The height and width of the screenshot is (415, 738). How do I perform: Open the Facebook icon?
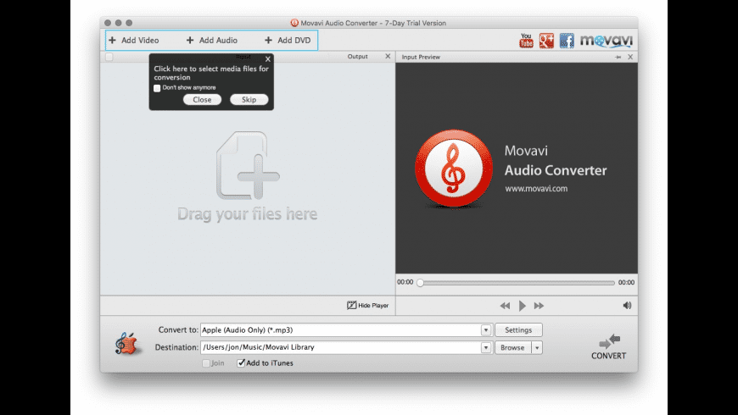pyautogui.click(x=567, y=41)
